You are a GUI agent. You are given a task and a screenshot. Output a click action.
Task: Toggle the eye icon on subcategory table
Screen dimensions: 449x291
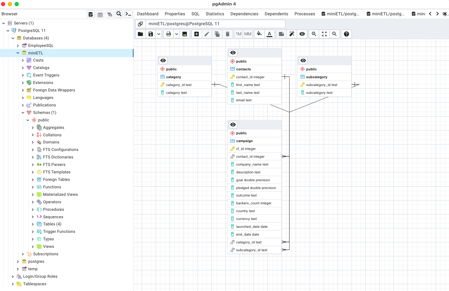[x=303, y=60]
